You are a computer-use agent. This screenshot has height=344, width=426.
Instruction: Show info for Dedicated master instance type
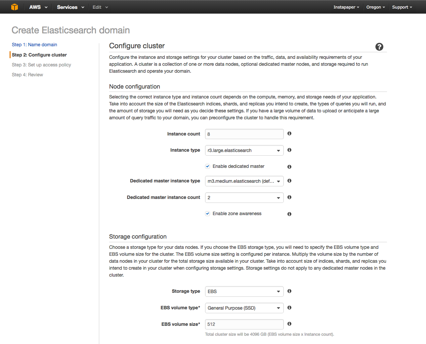click(x=289, y=181)
